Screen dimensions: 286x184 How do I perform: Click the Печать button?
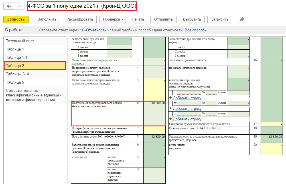[x=138, y=19]
